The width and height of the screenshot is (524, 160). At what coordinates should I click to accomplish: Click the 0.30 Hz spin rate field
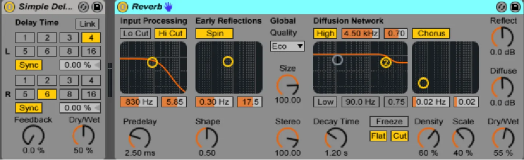[x=214, y=102]
